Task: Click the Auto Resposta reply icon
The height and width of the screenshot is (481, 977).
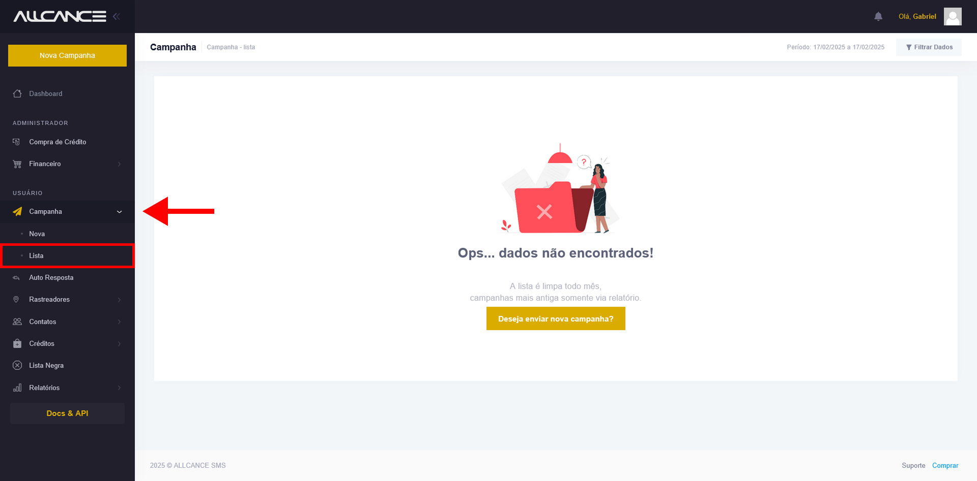Action: coord(16,278)
